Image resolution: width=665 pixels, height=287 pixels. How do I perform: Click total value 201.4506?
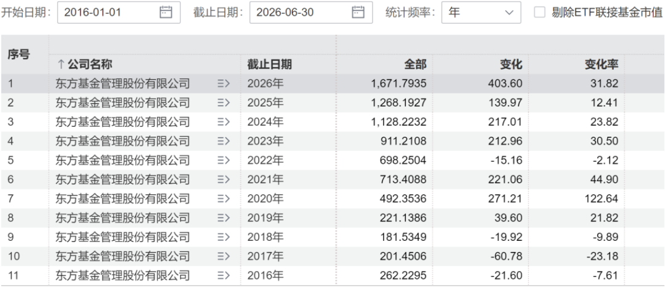403,256
